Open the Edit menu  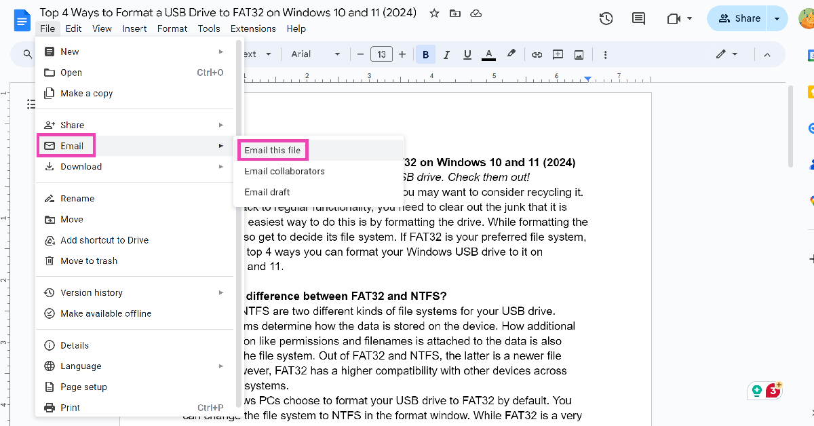[x=73, y=28]
